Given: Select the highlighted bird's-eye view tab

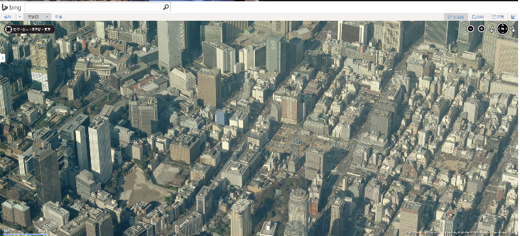Looking at the screenshot, I should pyautogui.click(x=33, y=17).
